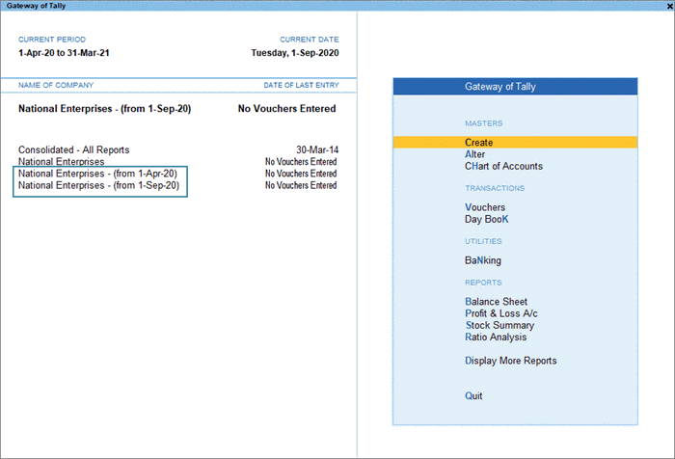The width and height of the screenshot is (675, 459).
Task: Click the CURRENT PERIOD label
Action: tap(52, 40)
